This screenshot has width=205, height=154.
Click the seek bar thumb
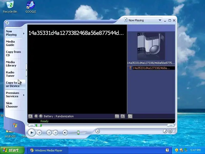coord(39,126)
